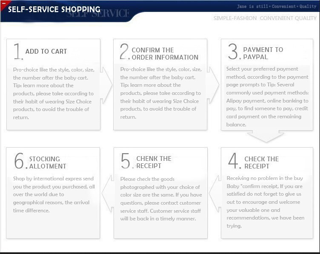Click the large number 3 step icon
Viewport: 320px width, 254px height.
(233, 52)
